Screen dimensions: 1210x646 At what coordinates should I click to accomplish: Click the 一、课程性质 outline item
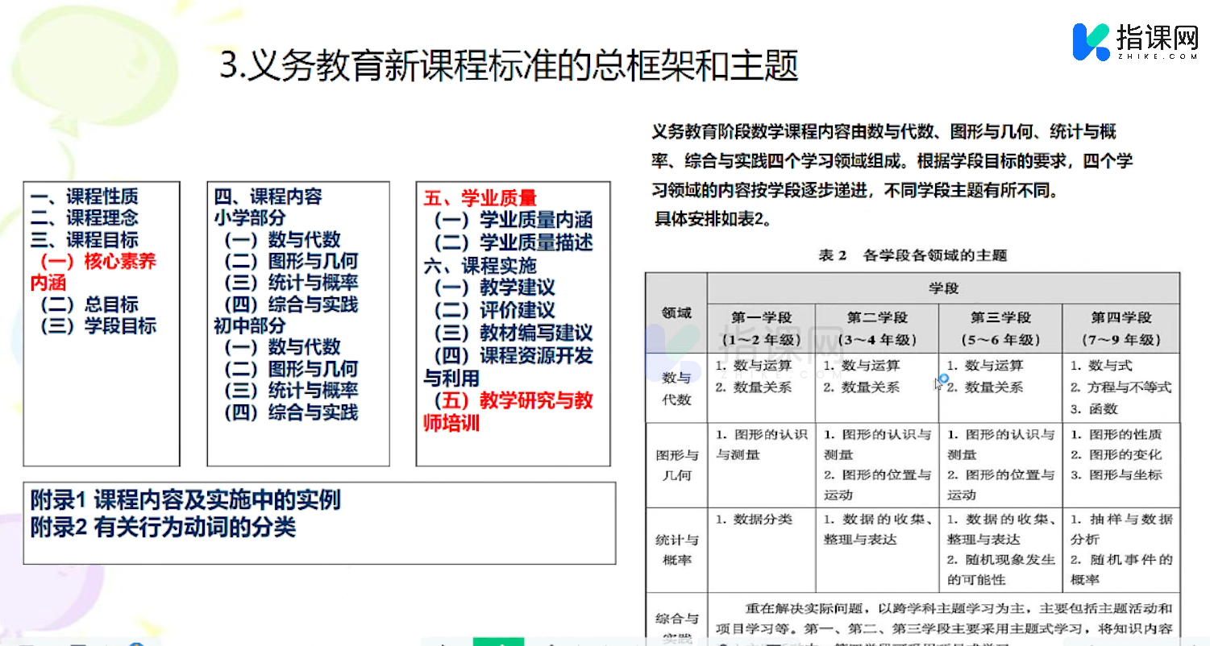84,197
